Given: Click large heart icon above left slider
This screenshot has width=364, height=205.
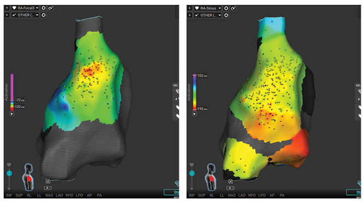Looking at the screenshot, I should click(9, 165).
